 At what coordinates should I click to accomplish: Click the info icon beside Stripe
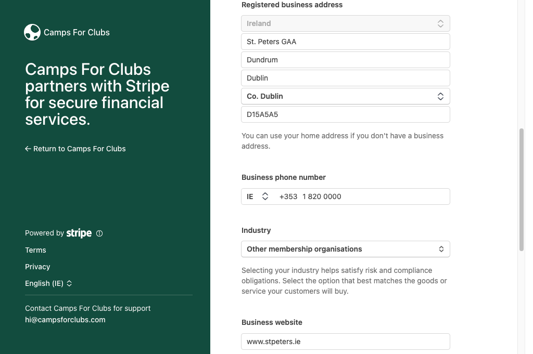coord(99,233)
